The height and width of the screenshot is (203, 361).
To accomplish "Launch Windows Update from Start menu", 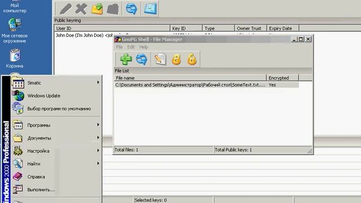I will pyautogui.click(x=56, y=96).
